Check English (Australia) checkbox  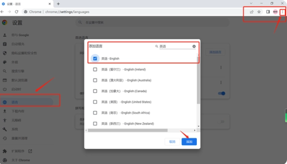click(x=95, y=80)
